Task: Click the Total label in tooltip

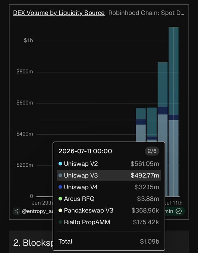Action: 65,241
